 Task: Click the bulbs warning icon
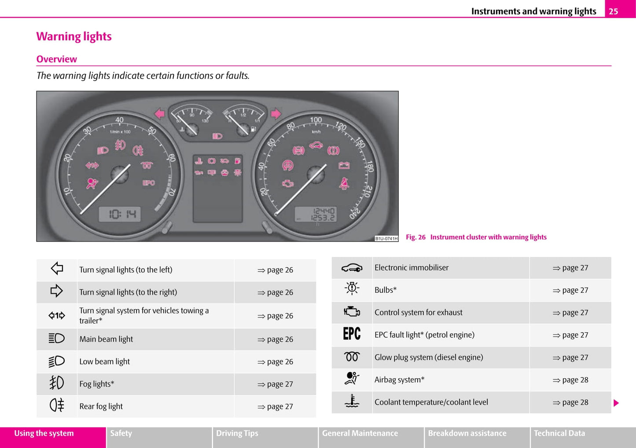(352, 288)
